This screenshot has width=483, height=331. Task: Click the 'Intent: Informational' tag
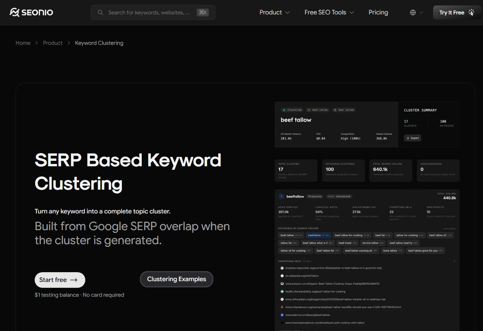(338, 196)
